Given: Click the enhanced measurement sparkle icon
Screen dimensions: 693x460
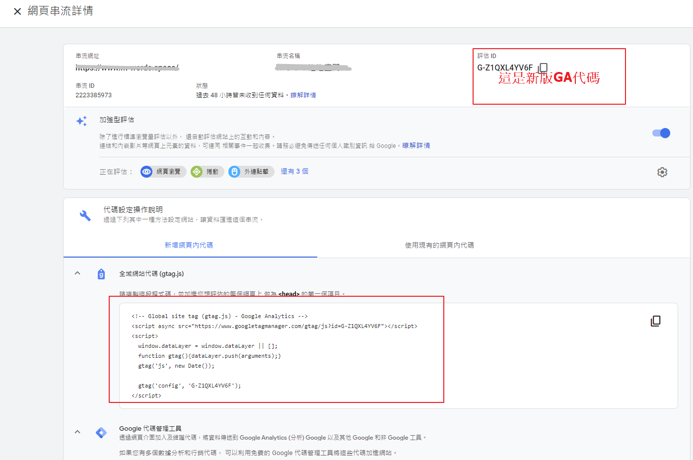Looking at the screenshot, I should pyautogui.click(x=82, y=121).
